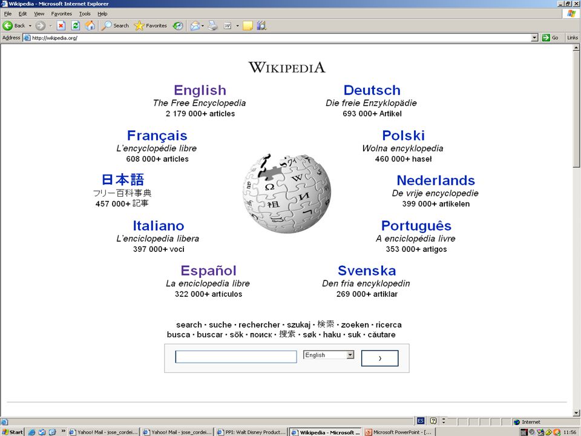The width and height of the screenshot is (581, 436).
Task: Go to the Home page icon
Action: [x=90, y=25]
